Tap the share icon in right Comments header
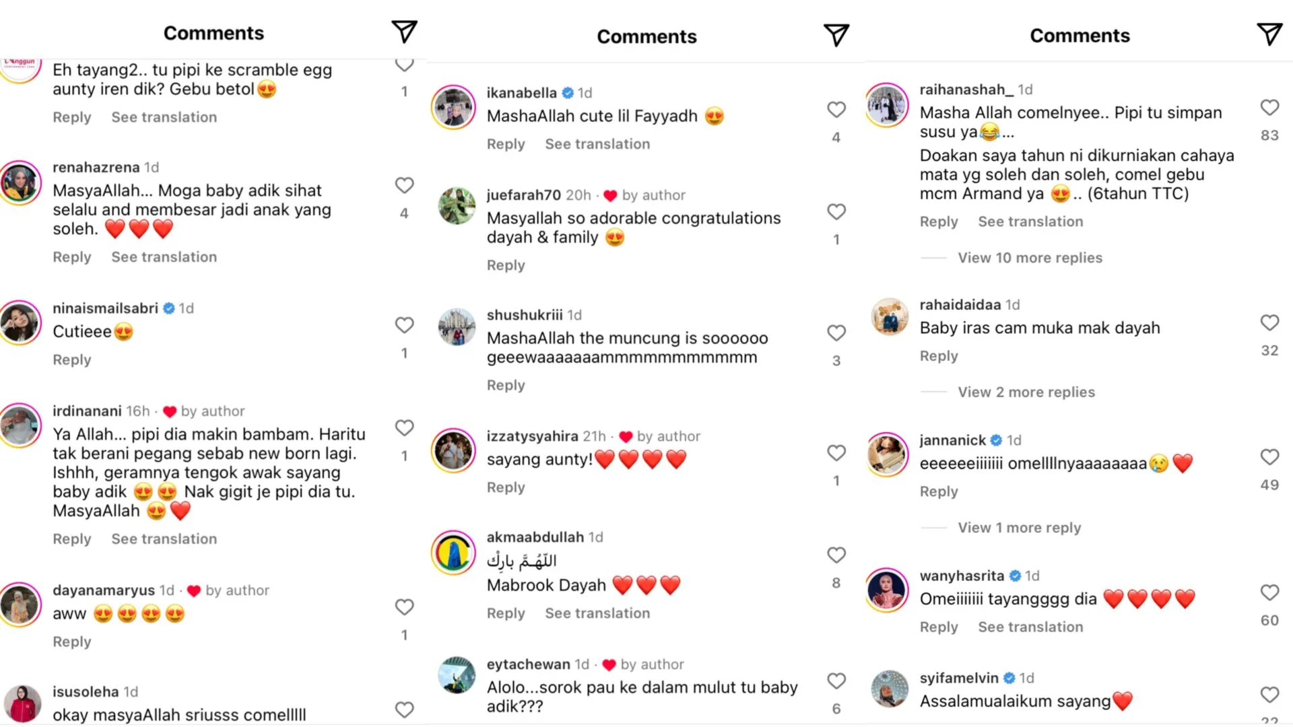The width and height of the screenshot is (1293, 727). click(1269, 34)
